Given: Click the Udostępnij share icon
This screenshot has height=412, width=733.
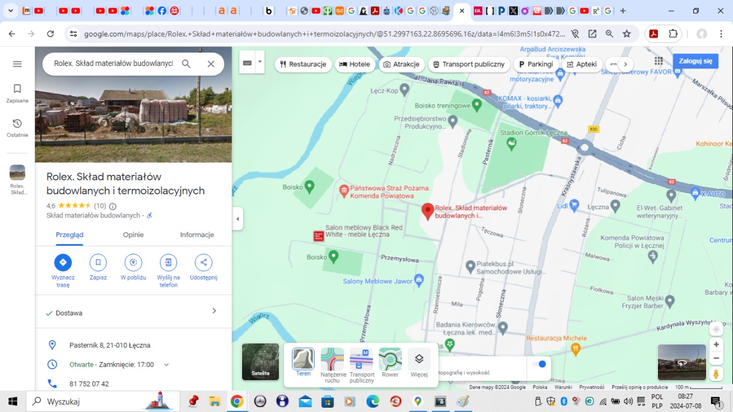Looking at the screenshot, I should tap(203, 262).
